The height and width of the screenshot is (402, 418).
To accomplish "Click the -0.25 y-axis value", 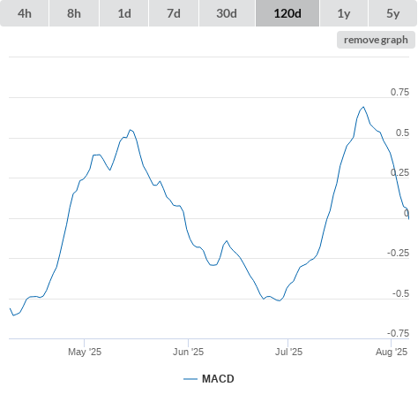I will point(398,253).
